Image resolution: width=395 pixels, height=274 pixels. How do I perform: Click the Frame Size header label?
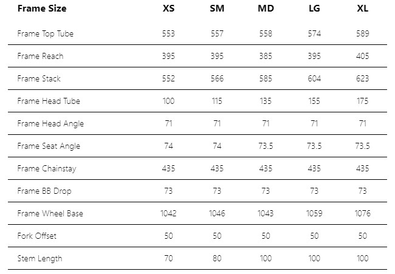tap(42, 9)
